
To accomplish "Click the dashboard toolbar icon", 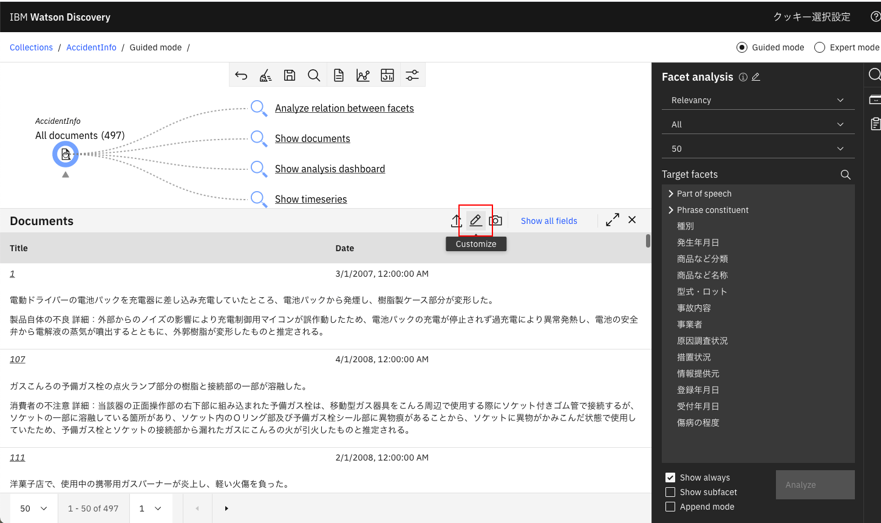I will click(387, 75).
